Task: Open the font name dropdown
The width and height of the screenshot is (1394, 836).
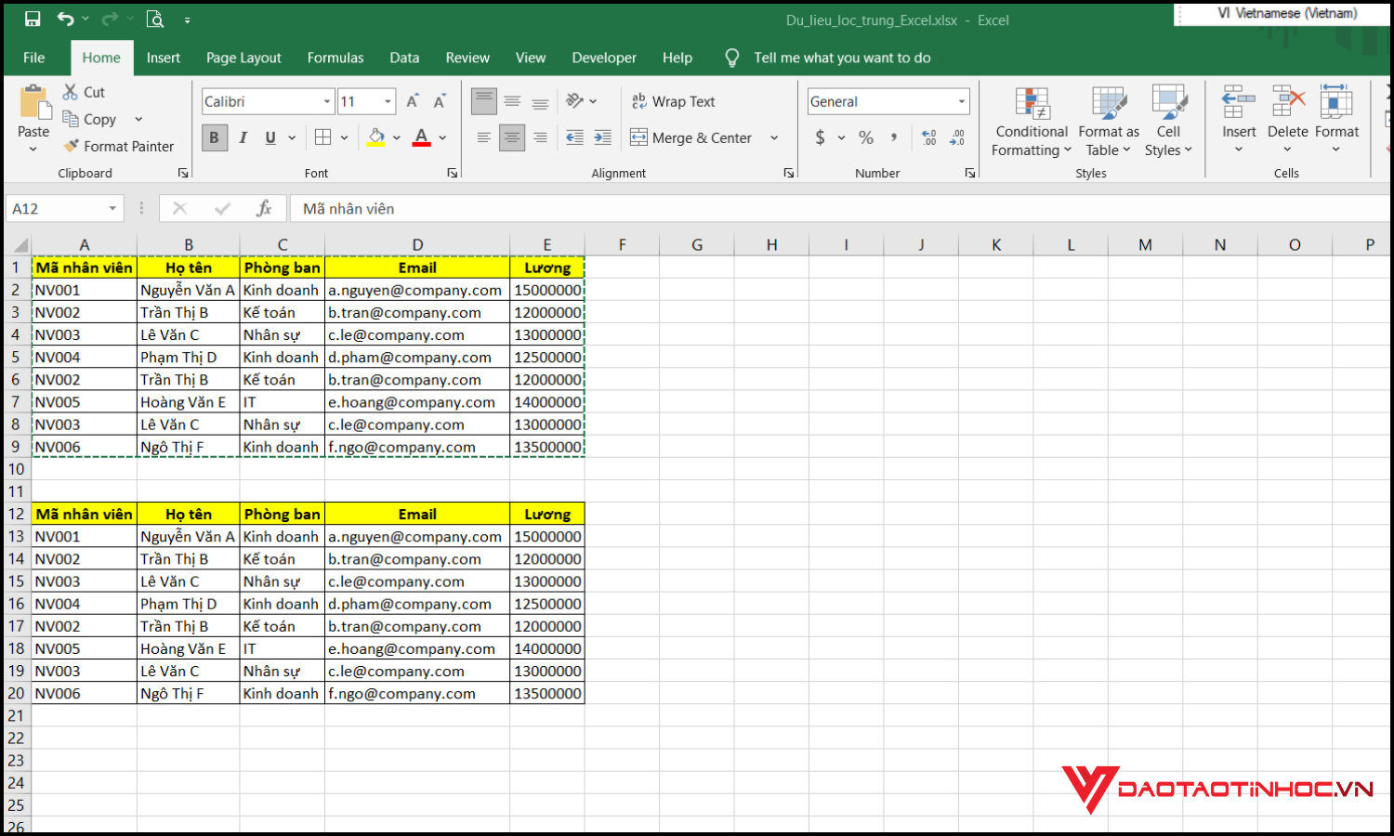Action: coord(267,100)
